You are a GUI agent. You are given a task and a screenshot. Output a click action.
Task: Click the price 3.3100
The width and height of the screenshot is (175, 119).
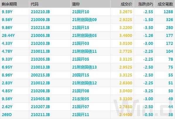click(126, 99)
